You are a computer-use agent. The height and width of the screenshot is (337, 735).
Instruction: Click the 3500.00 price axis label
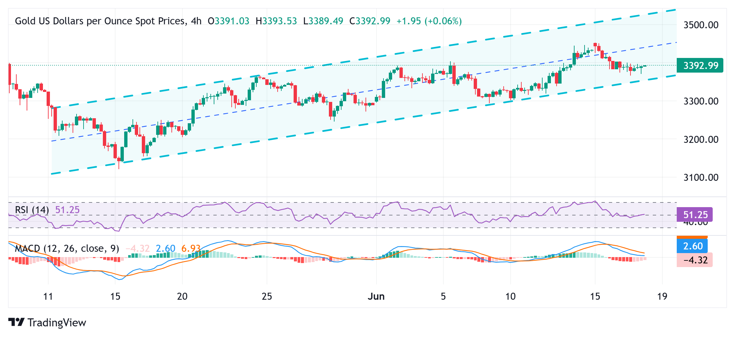pos(701,25)
